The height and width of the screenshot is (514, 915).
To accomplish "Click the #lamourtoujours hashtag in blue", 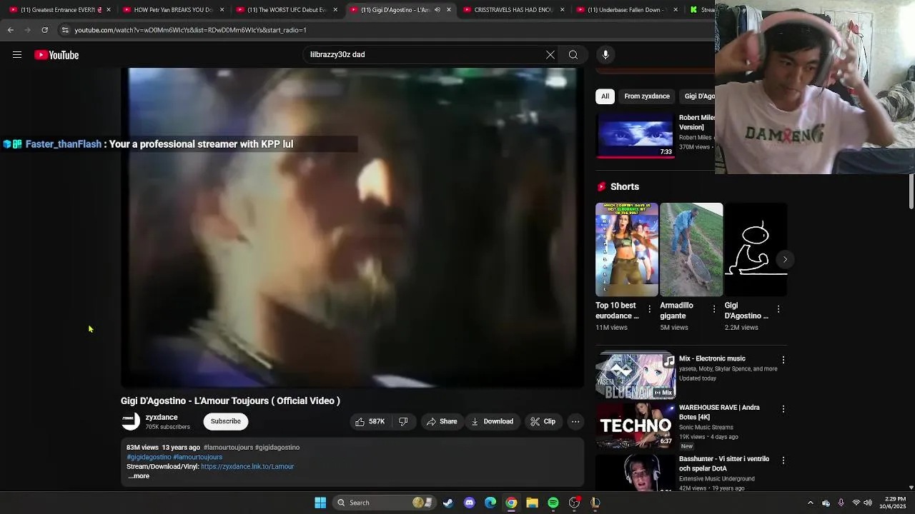I will coord(198,457).
